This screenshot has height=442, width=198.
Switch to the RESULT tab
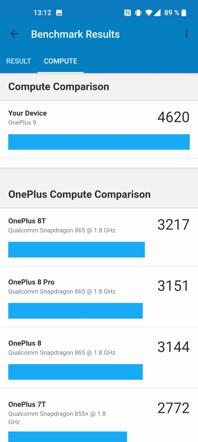[19, 61]
